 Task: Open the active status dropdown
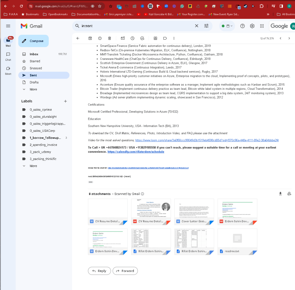click(227, 26)
